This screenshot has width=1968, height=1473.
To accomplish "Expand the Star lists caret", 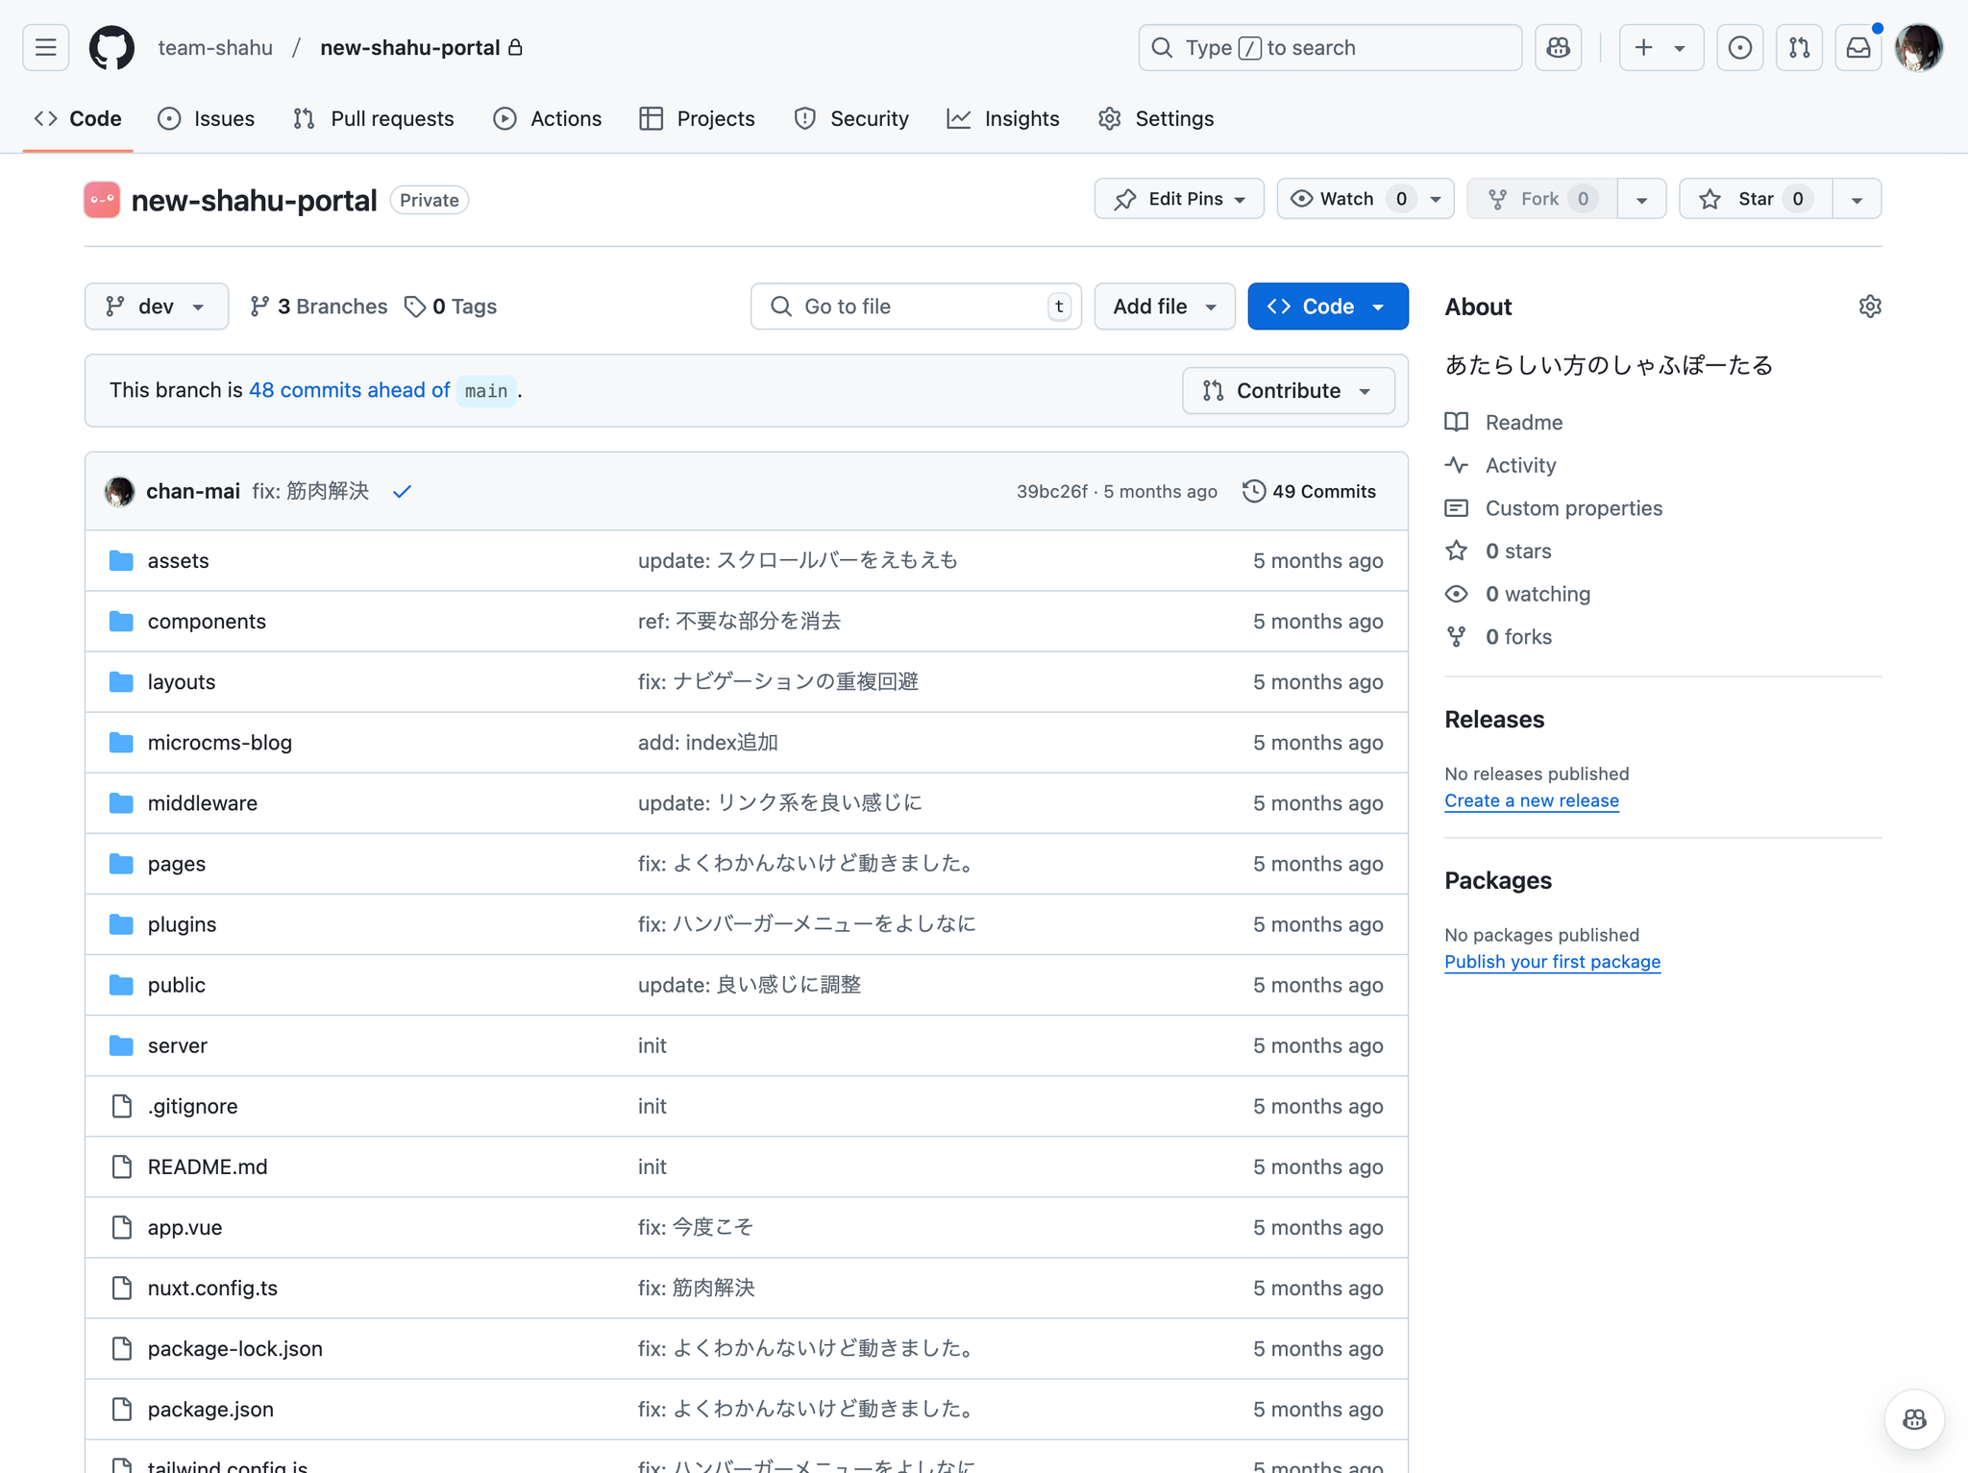I will [x=1857, y=199].
